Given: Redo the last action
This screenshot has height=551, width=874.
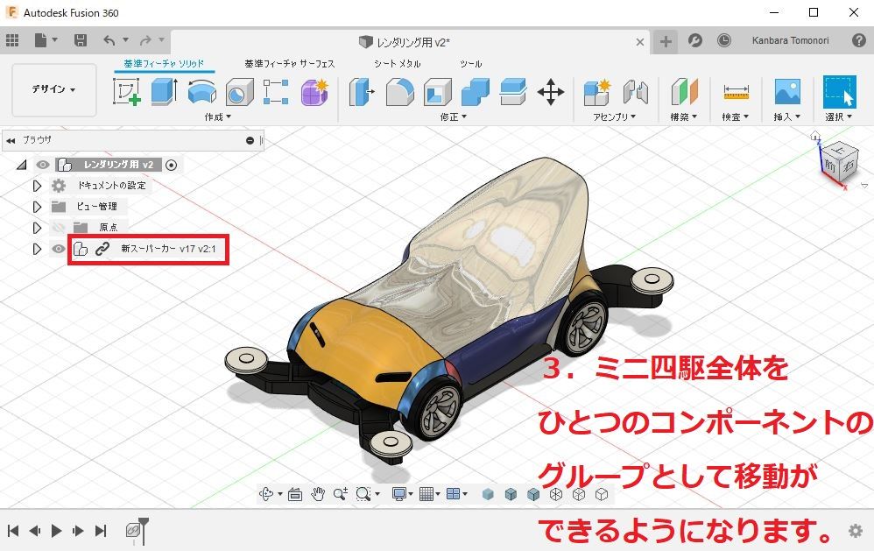Looking at the screenshot, I should click(145, 40).
